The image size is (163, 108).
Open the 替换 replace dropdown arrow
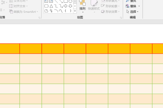(x=139, y=6)
